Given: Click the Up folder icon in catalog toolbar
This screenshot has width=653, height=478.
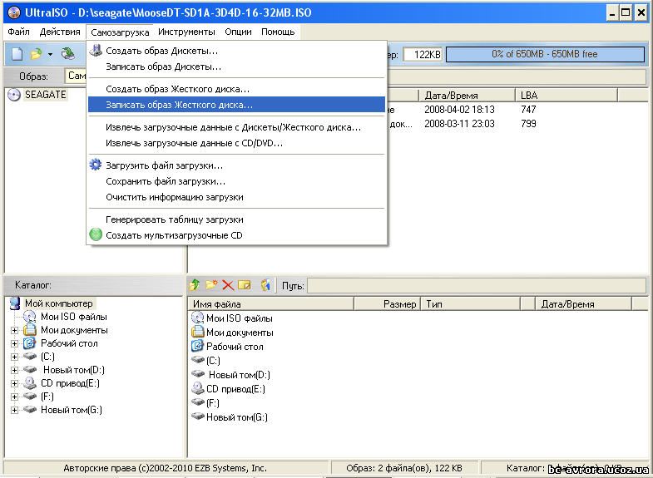Looking at the screenshot, I should click(195, 285).
